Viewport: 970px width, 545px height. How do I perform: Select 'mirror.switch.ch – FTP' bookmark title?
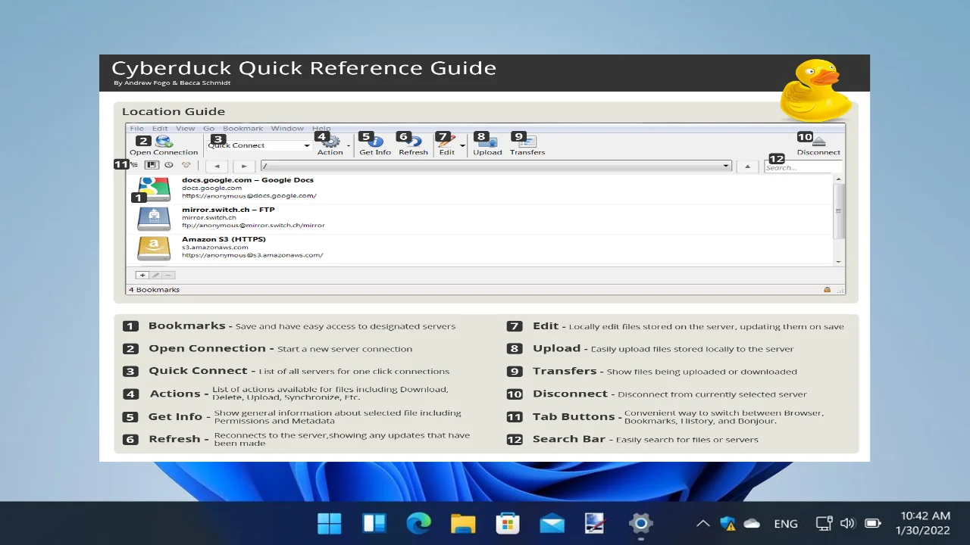(228, 210)
